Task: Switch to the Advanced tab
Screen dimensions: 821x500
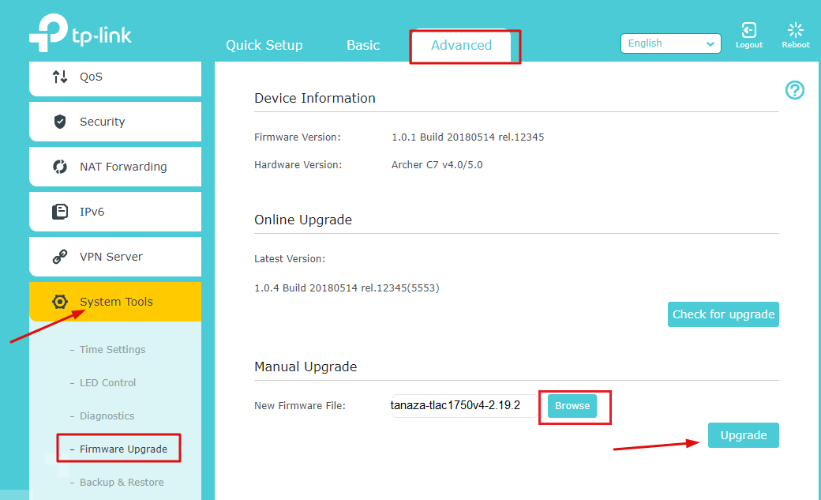Action: click(461, 46)
